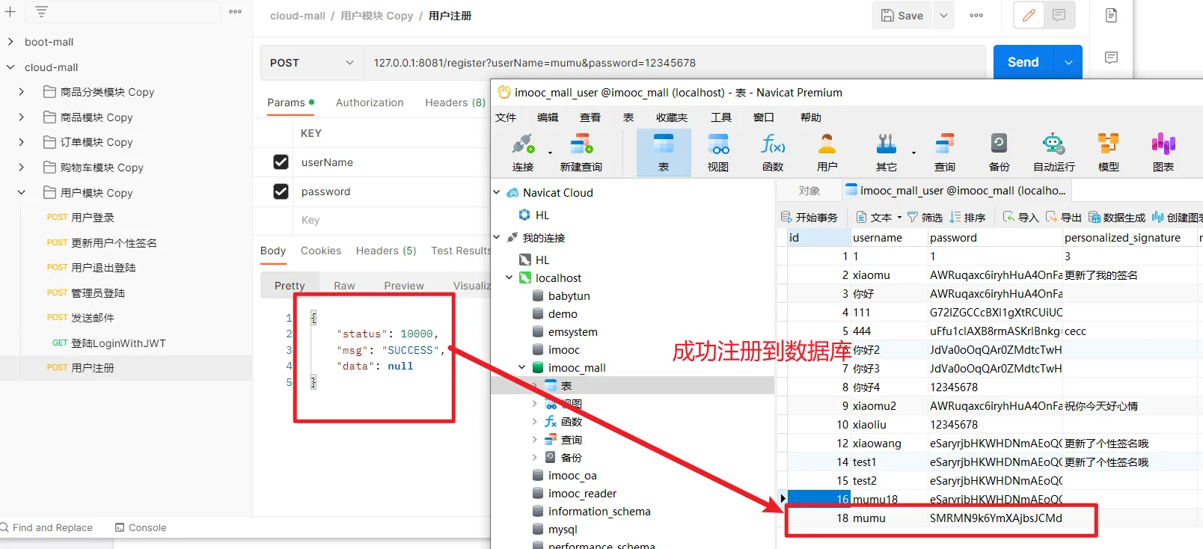Open the 函数 functions toolbar icon
Screen dimensions: 1203x549
[x=773, y=144]
